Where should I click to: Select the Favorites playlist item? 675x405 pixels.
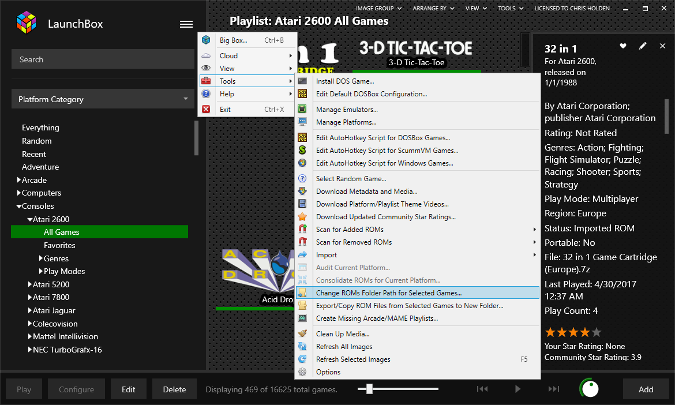pos(59,245)
